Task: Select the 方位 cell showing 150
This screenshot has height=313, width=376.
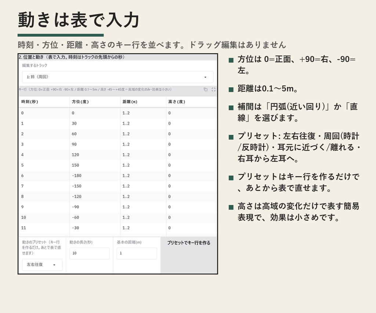Action: point(95,165)
